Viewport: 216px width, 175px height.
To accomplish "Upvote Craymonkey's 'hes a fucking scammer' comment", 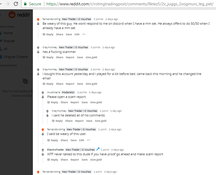I will [x=38, y=48].
